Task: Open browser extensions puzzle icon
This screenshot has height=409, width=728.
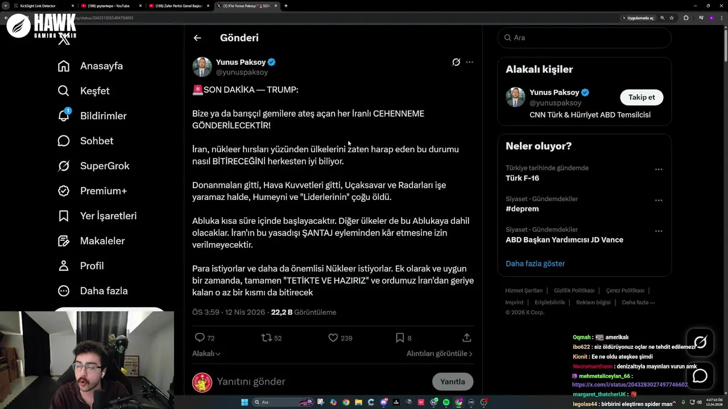Action: click(686, 18)
